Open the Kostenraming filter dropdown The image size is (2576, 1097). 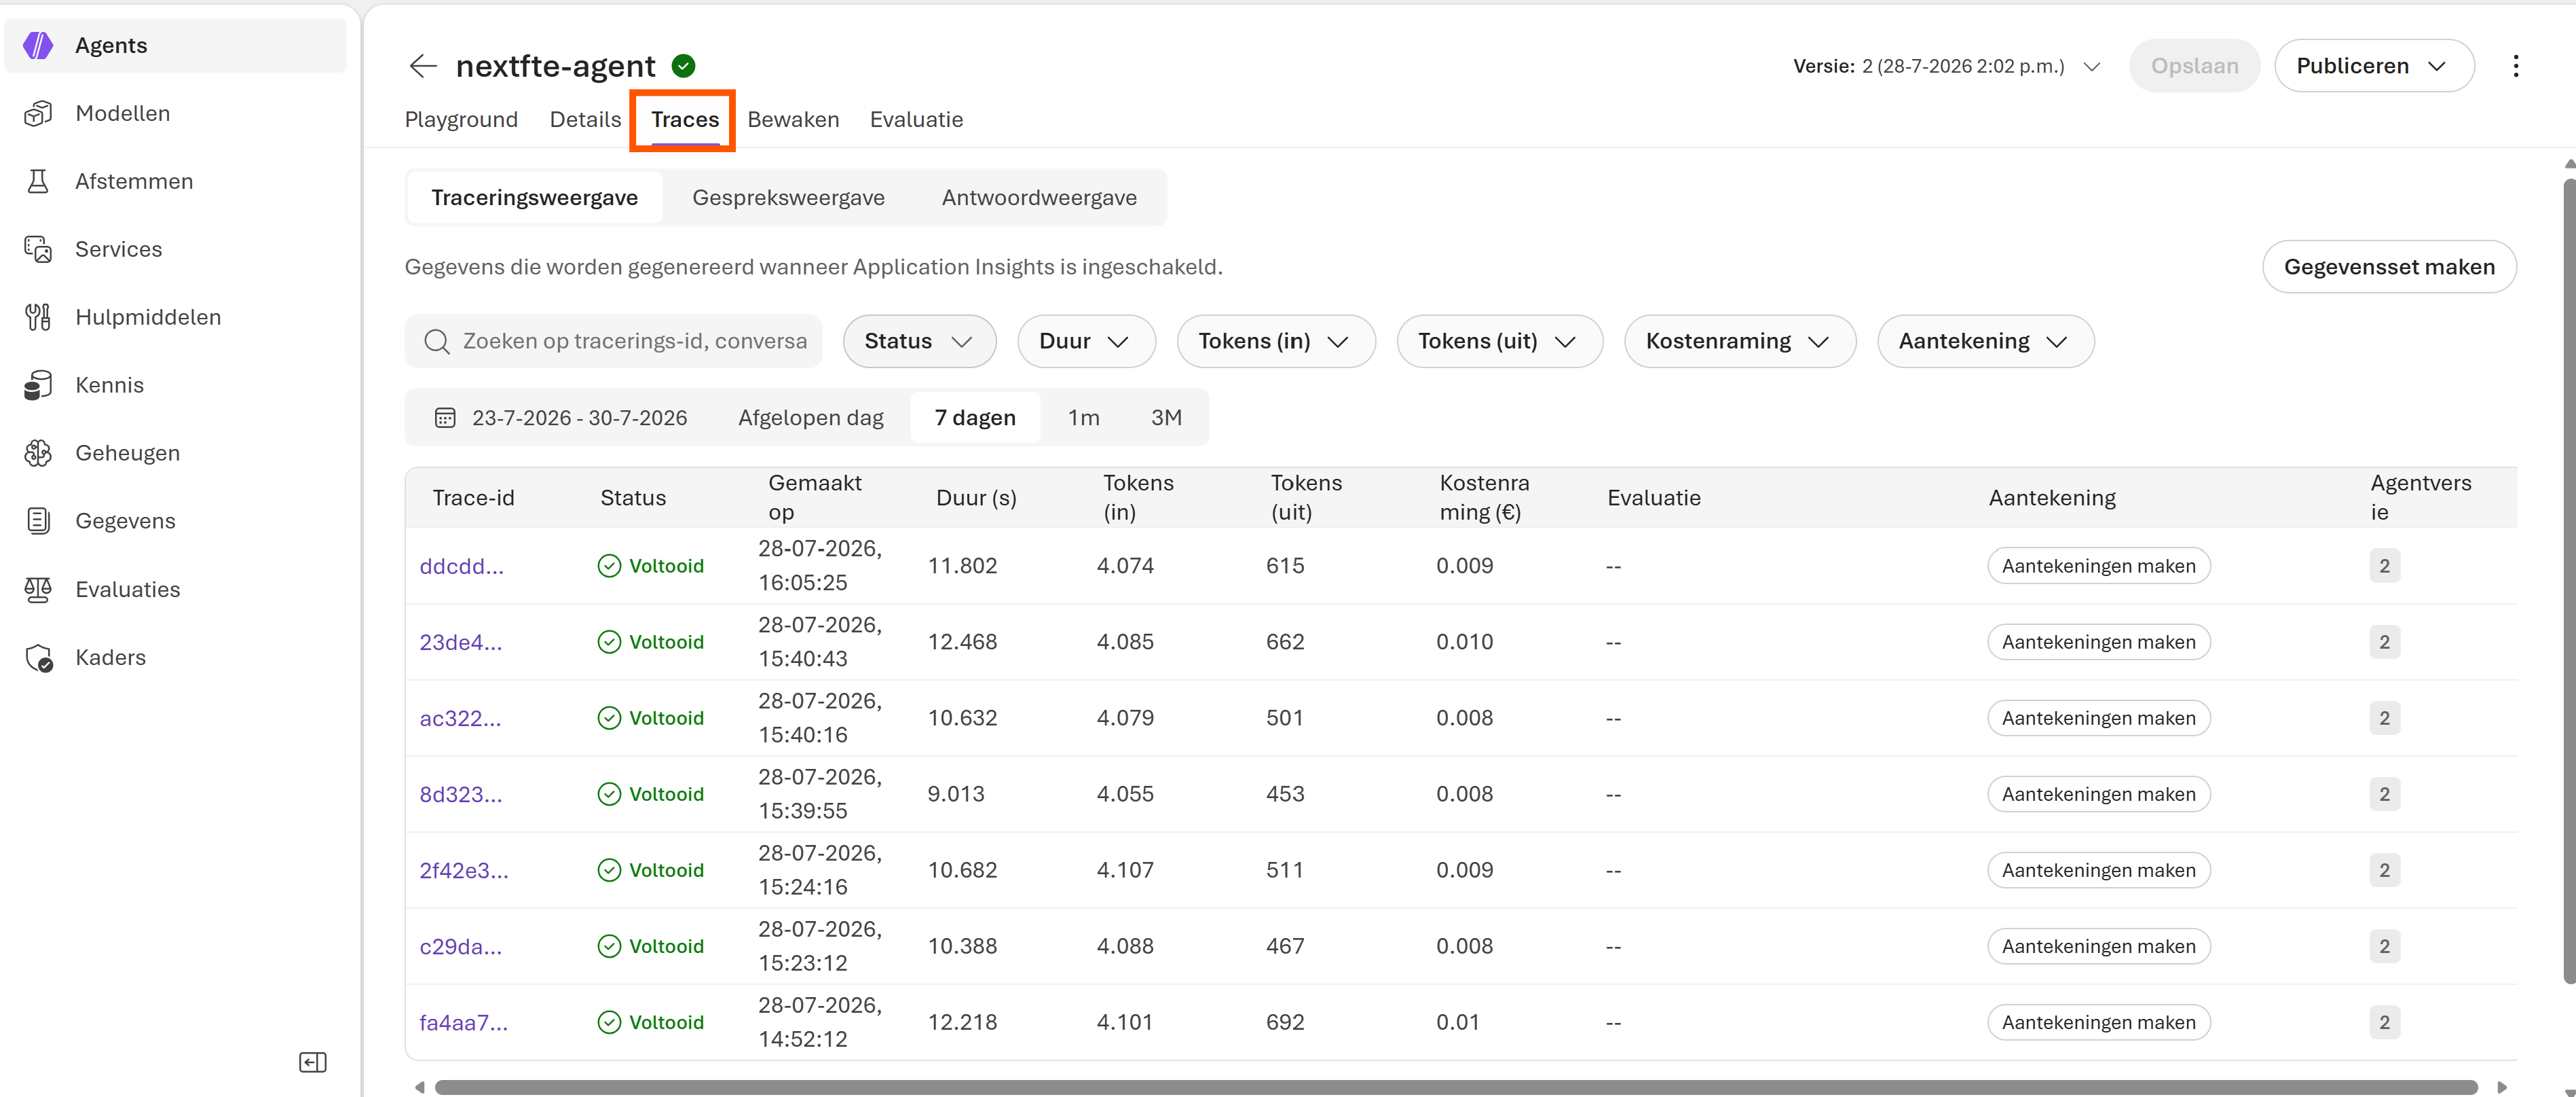[x=1739, y=341]
